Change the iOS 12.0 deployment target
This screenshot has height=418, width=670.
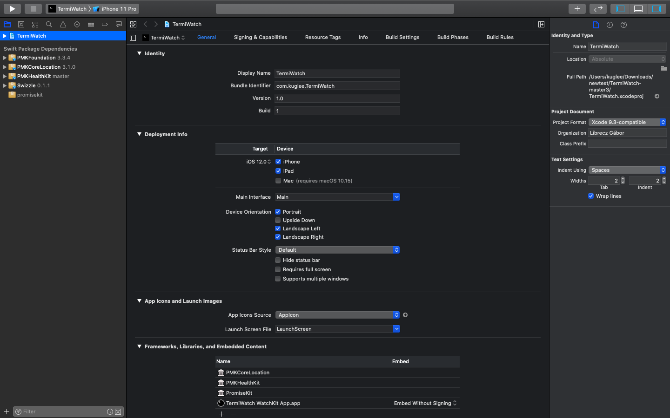tap(259, 162)
